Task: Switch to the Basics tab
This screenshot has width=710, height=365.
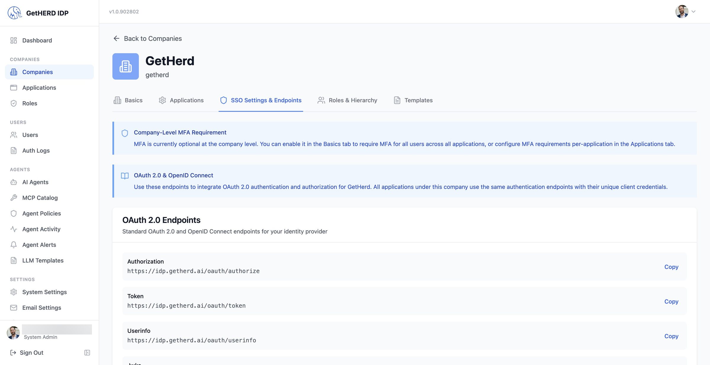Action: coord(128,100)
